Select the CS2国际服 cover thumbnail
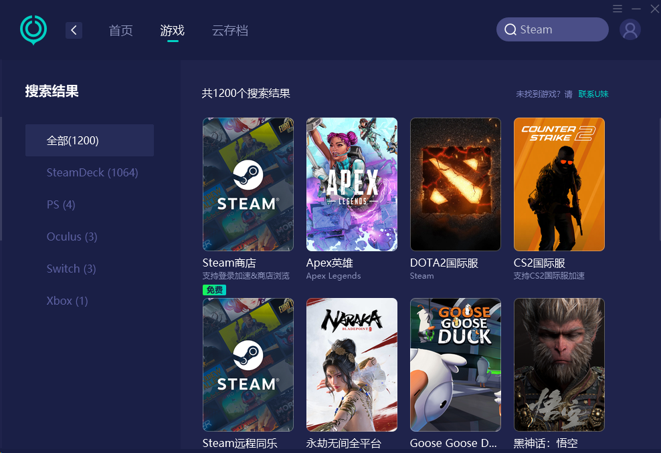Viewport: 661px width, 453px height. point(559,184)
